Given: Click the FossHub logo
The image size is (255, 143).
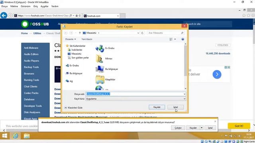Looking at the screenshot, I should (x=35, y=24).
